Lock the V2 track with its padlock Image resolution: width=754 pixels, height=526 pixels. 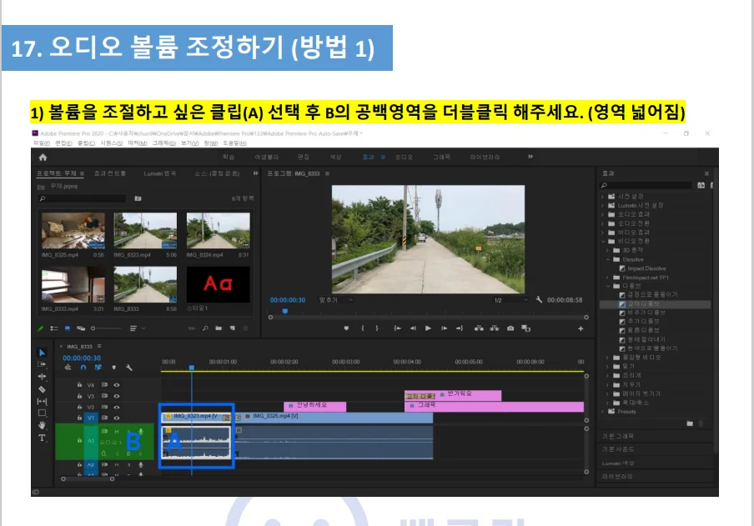[80, 407]
